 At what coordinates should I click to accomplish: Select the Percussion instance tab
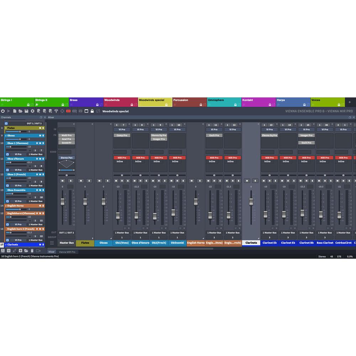[188, 100]
